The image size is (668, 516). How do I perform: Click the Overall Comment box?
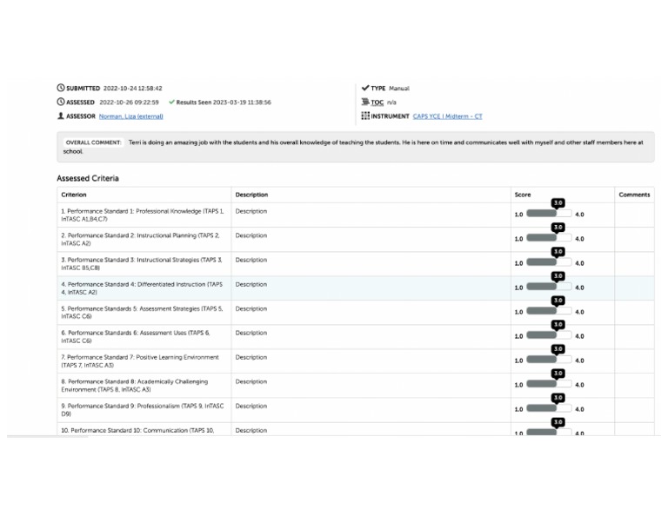(355, 147)
